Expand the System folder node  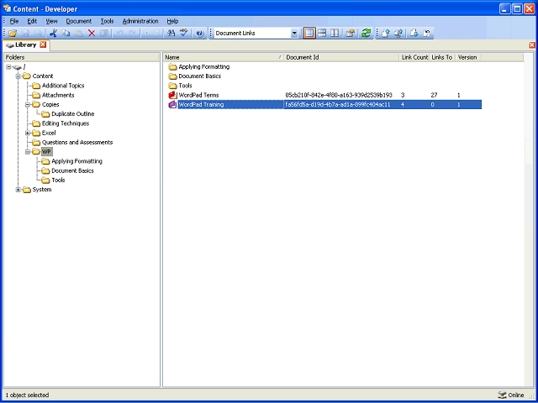pyautogui.click(x=18, y=190)
